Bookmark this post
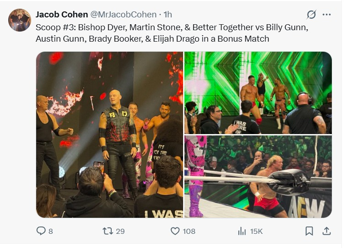346x248 pixels. pos(309,232)
